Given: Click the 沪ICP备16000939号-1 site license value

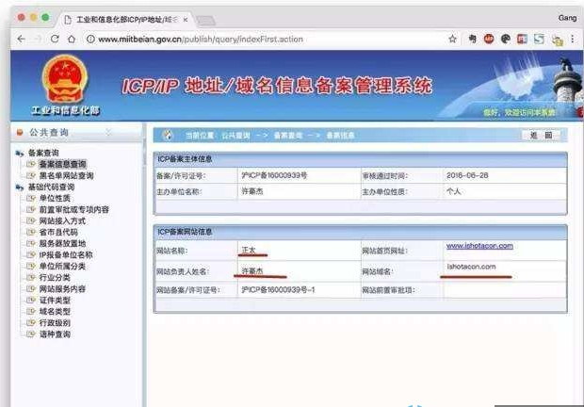Looking at the screenshot, I should point(278,289).
